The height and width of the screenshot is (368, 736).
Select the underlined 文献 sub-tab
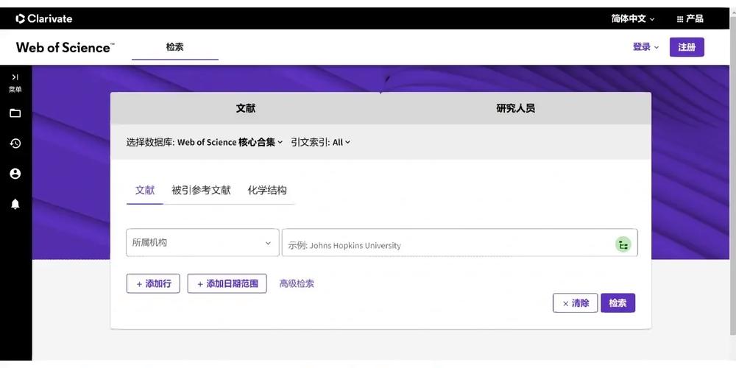[x=144, y=190]
